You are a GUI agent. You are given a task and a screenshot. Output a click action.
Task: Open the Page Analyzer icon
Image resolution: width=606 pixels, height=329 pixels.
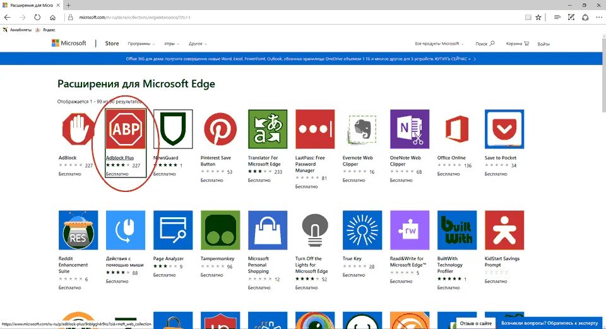click(173, 230)
